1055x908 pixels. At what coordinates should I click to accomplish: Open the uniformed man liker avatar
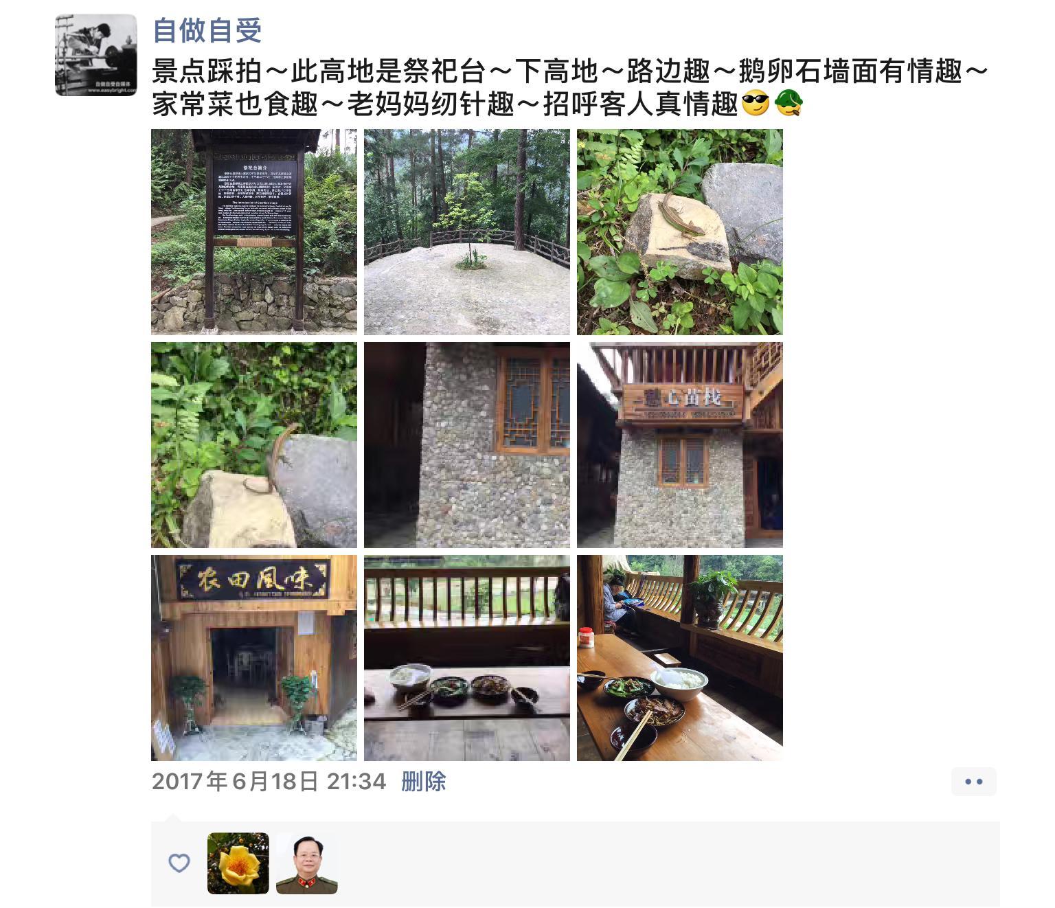click(x=307, y=863)
